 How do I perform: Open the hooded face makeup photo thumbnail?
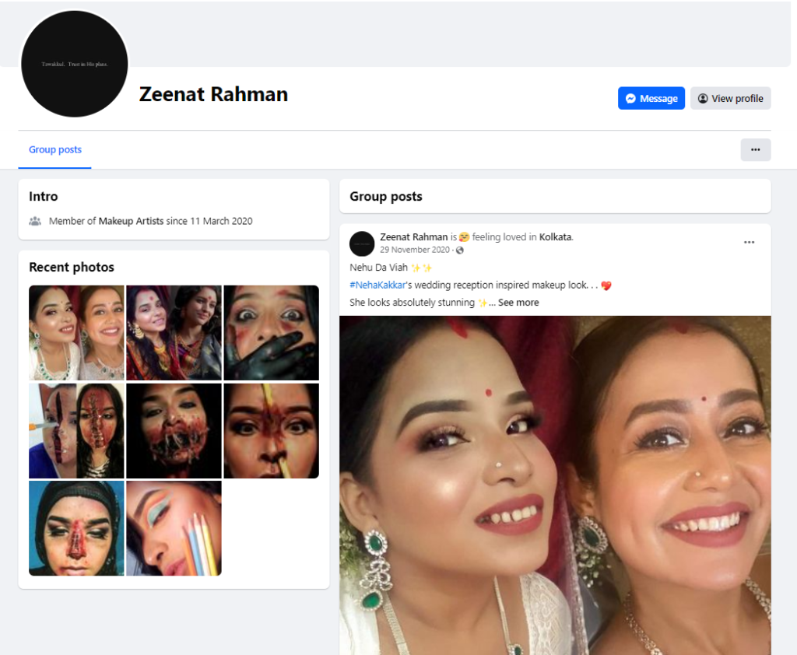[76, 528]
